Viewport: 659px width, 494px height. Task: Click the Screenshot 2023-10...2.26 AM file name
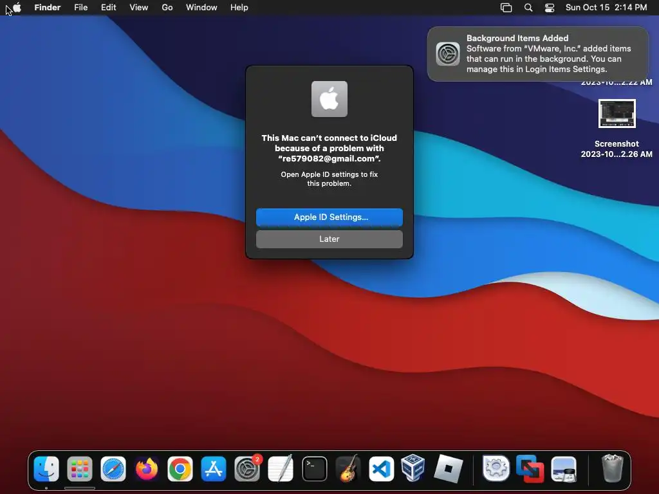[617, 149]
